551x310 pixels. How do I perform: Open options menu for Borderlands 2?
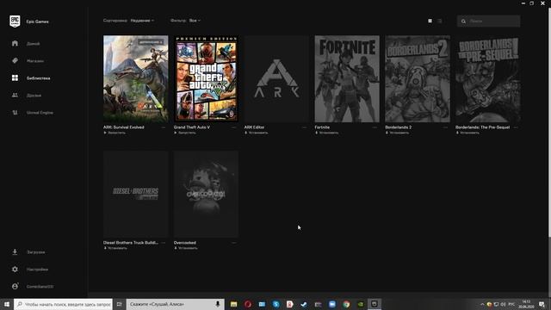[x=445, y=127]
